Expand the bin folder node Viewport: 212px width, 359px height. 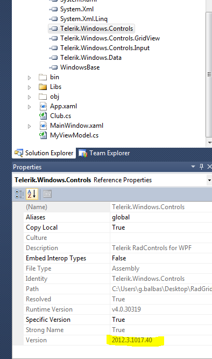(x=29, y=78)
